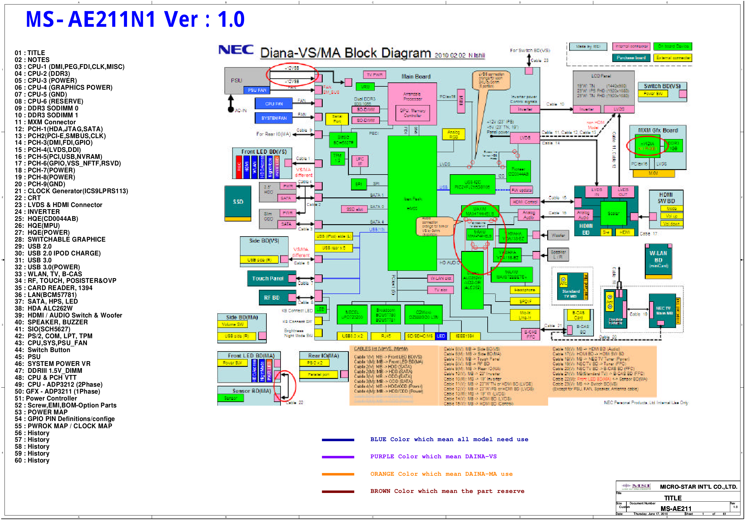Click the 'MS-AE211' document number field
The width and height of the screenshot is (745, 520).
[675, 509]
